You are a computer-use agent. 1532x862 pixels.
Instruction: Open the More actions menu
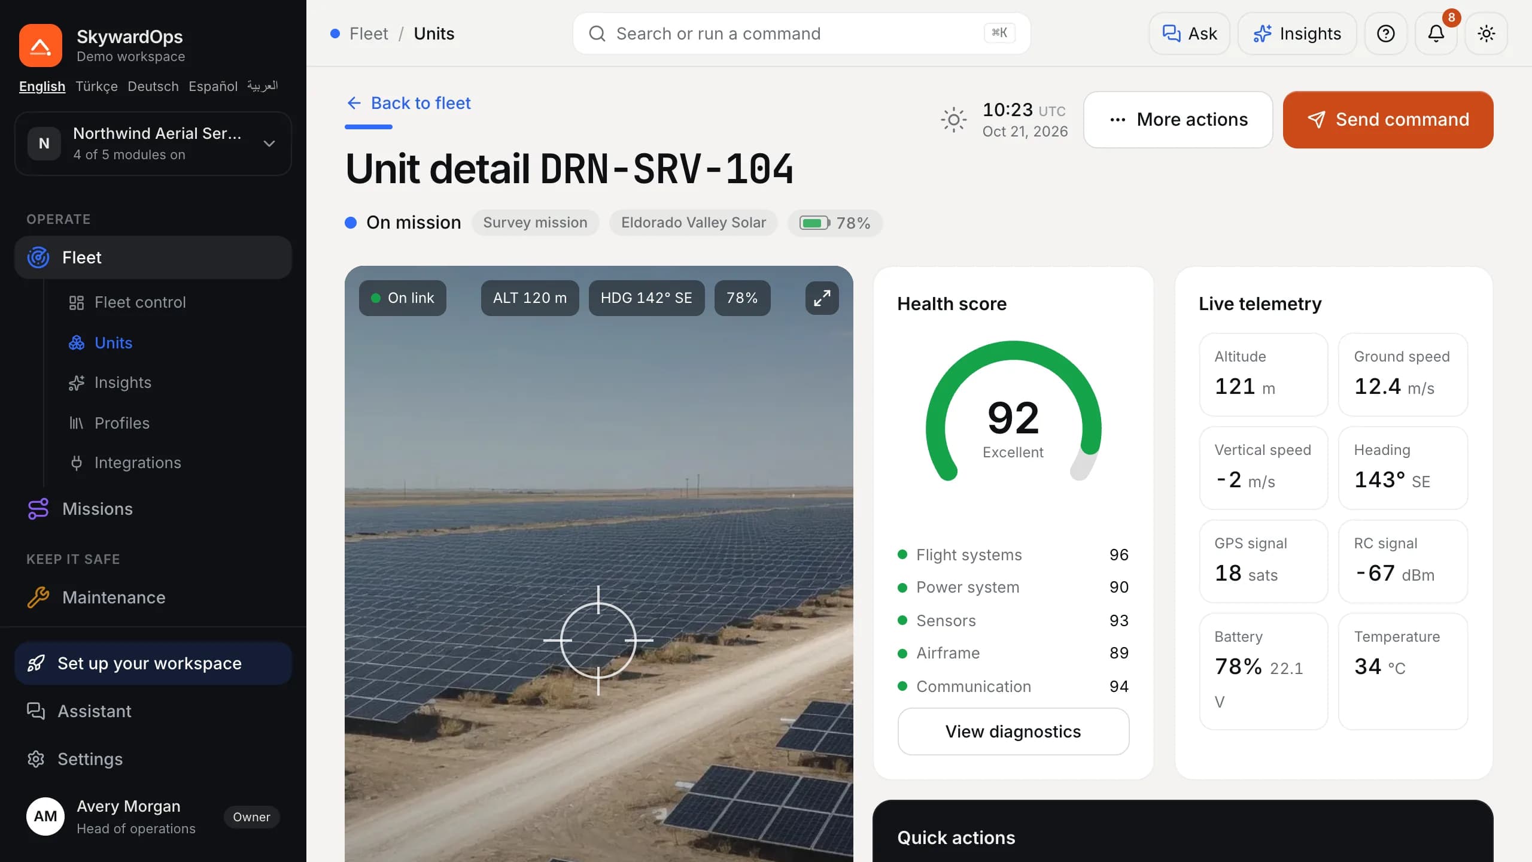[1178, 120]
